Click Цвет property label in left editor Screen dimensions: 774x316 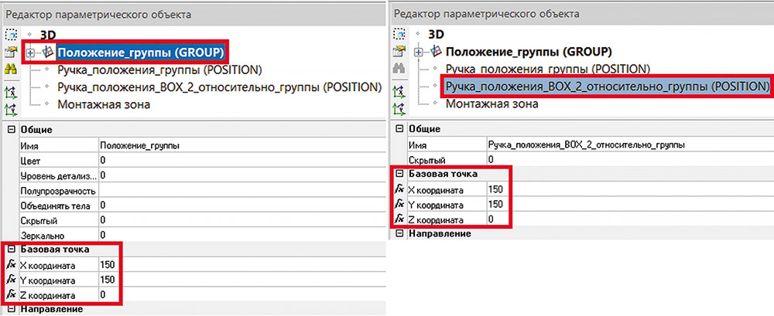pyautogui.click(x=31, y=161)
